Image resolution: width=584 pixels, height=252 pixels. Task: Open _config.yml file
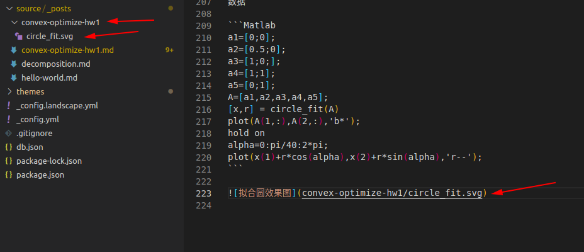pos(38,119)
